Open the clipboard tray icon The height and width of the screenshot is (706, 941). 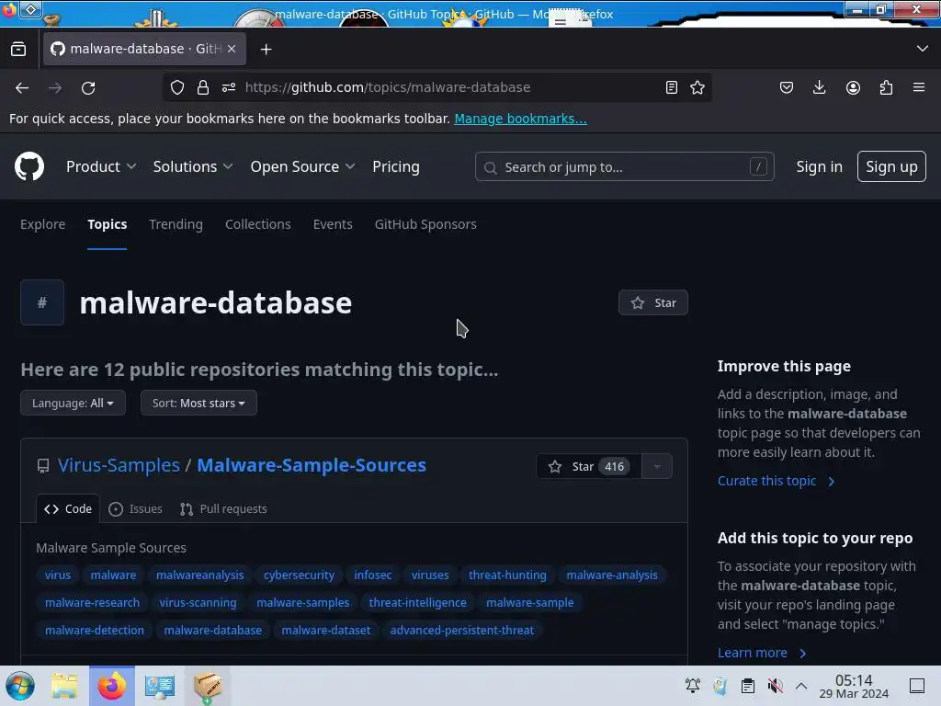[747, 686]
